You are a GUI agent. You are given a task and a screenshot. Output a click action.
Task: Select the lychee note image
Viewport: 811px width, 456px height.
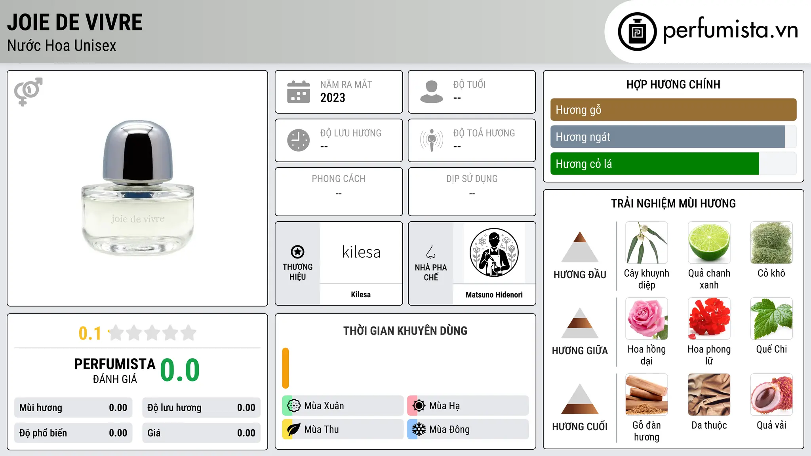(771, 395)
